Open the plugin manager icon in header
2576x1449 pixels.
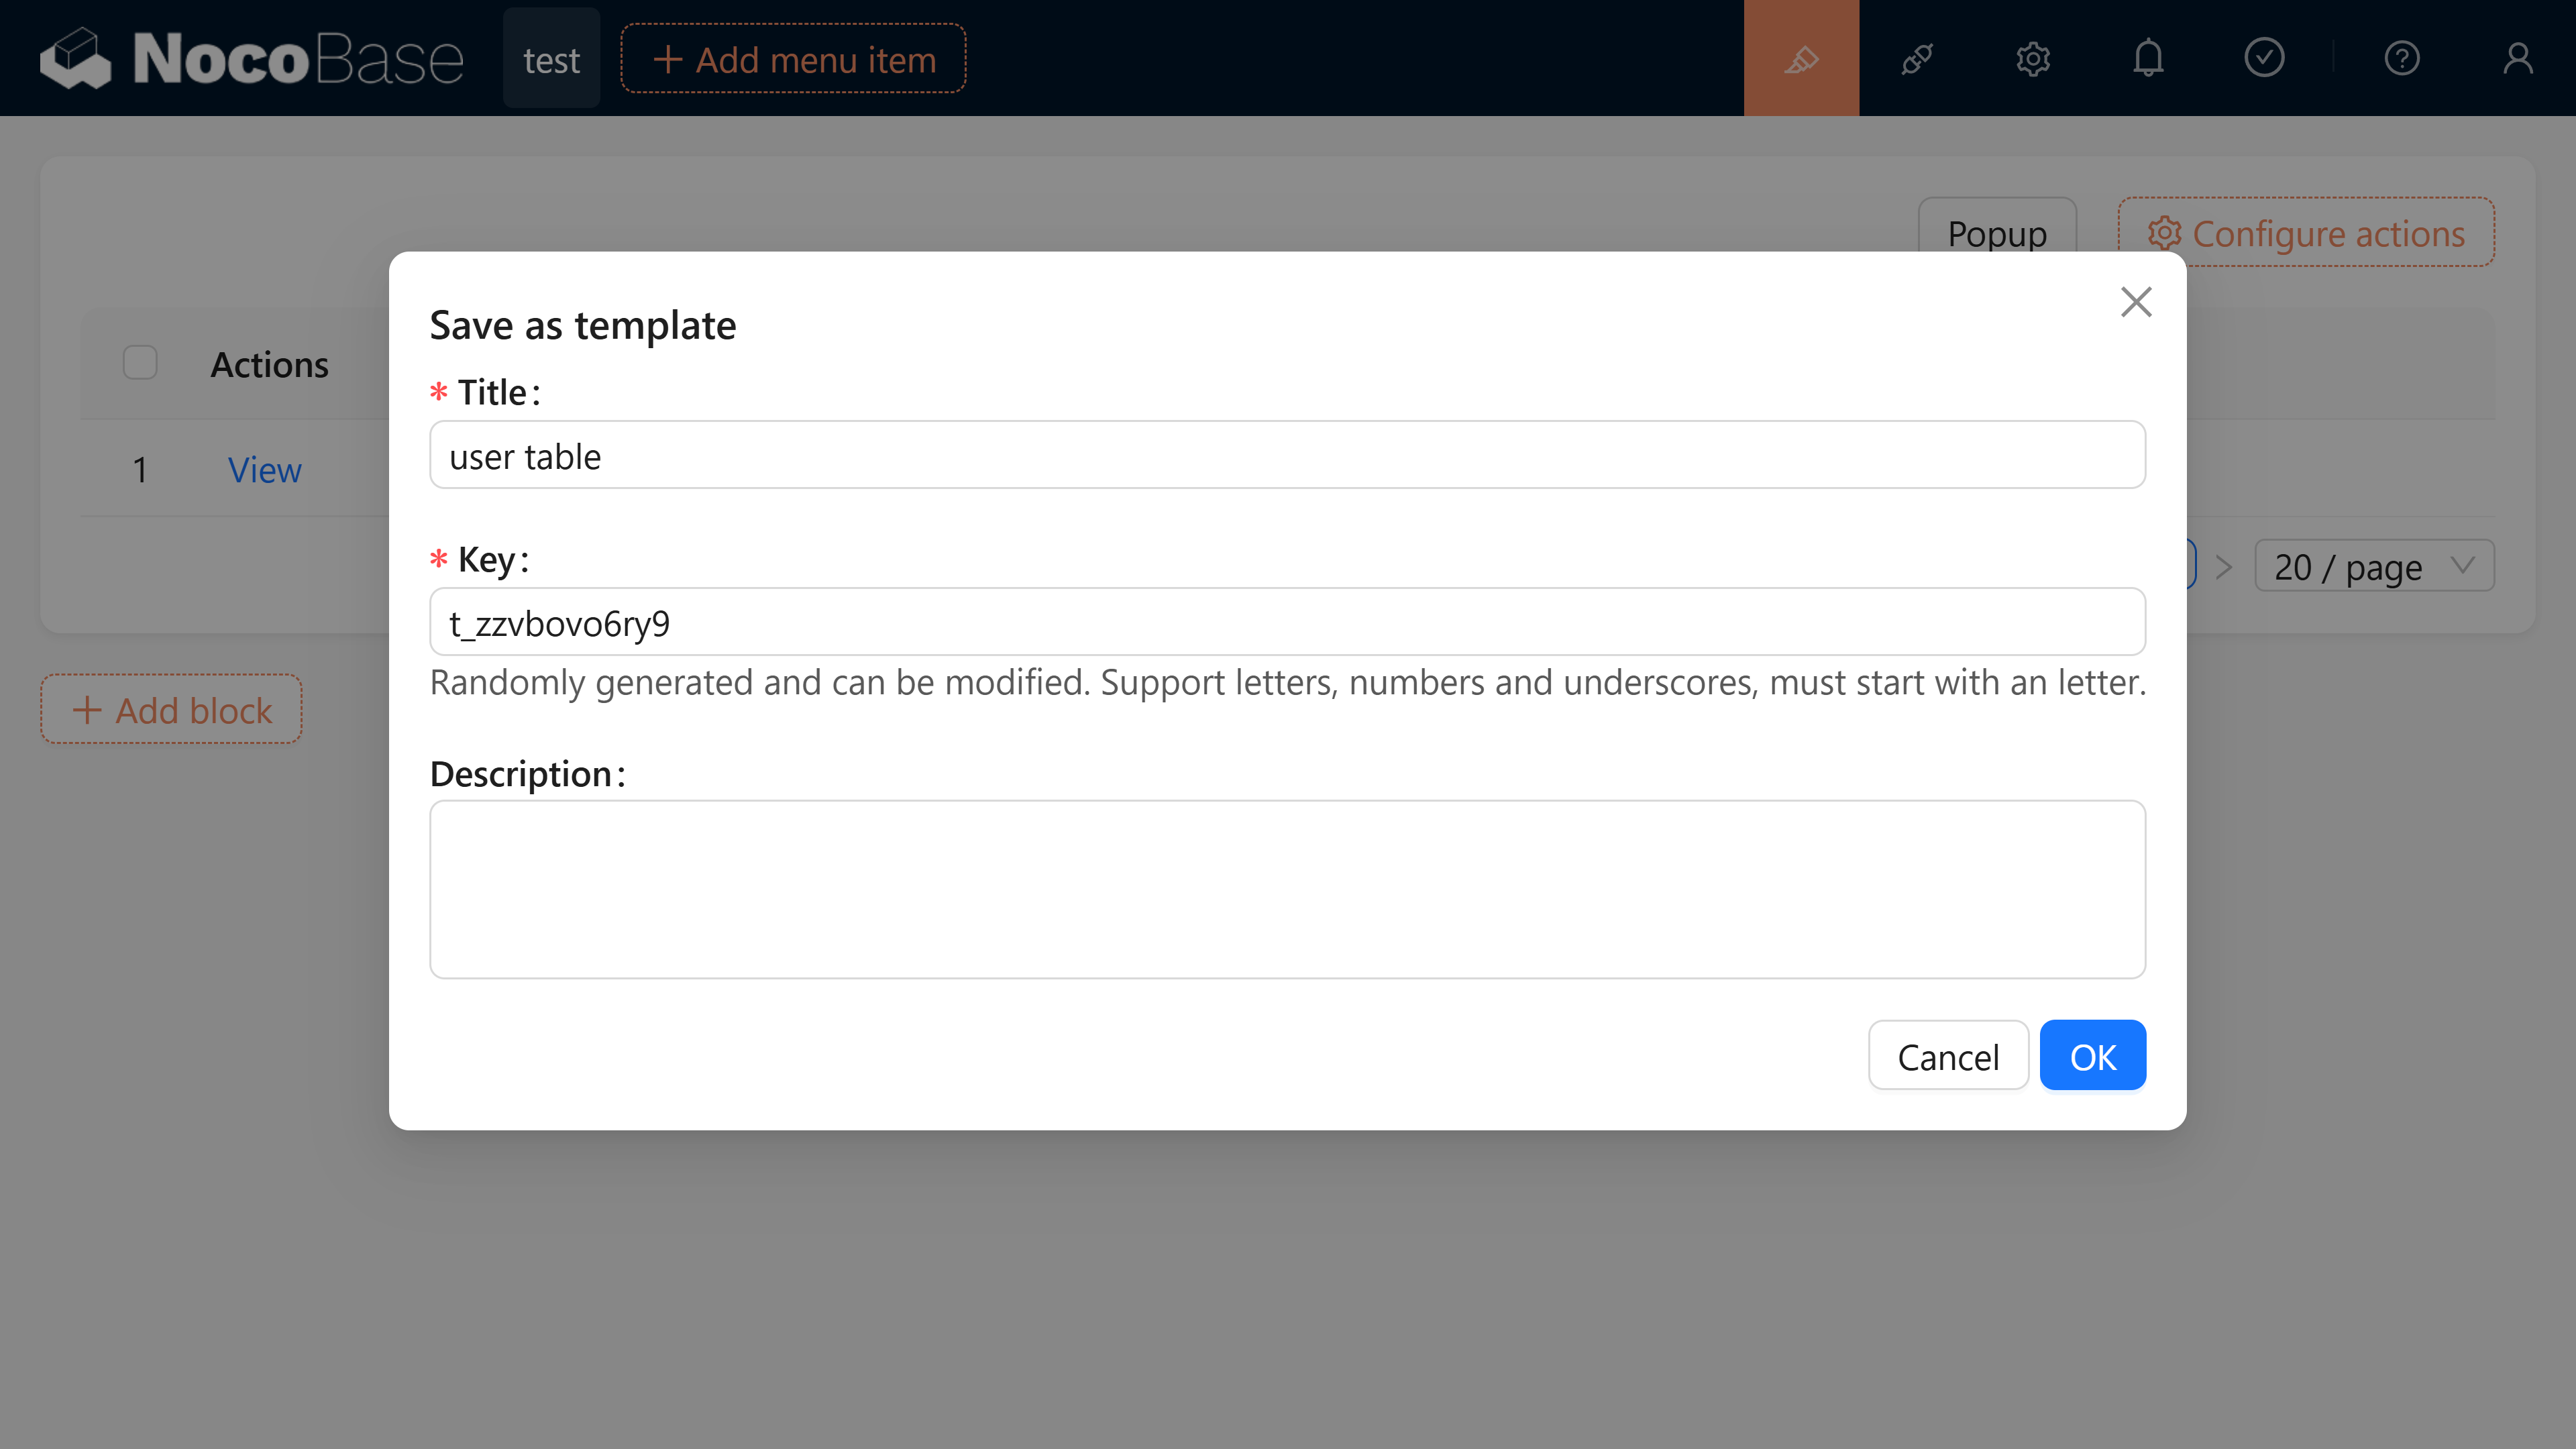point(1917,57)
